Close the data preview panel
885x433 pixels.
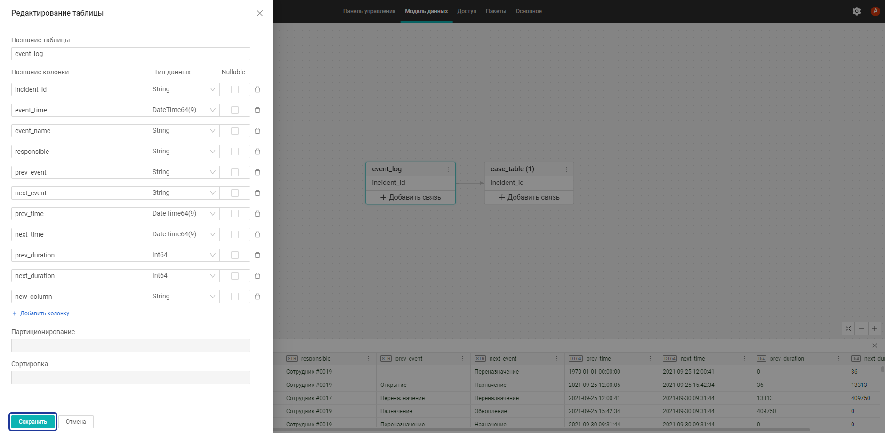click(875, 345)
